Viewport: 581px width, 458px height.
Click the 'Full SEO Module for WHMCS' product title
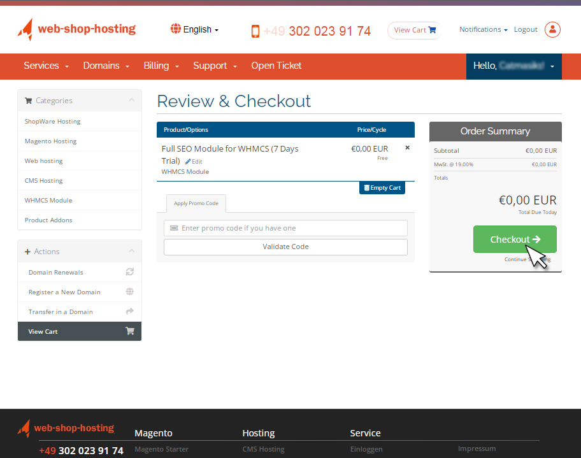[230, 155]
